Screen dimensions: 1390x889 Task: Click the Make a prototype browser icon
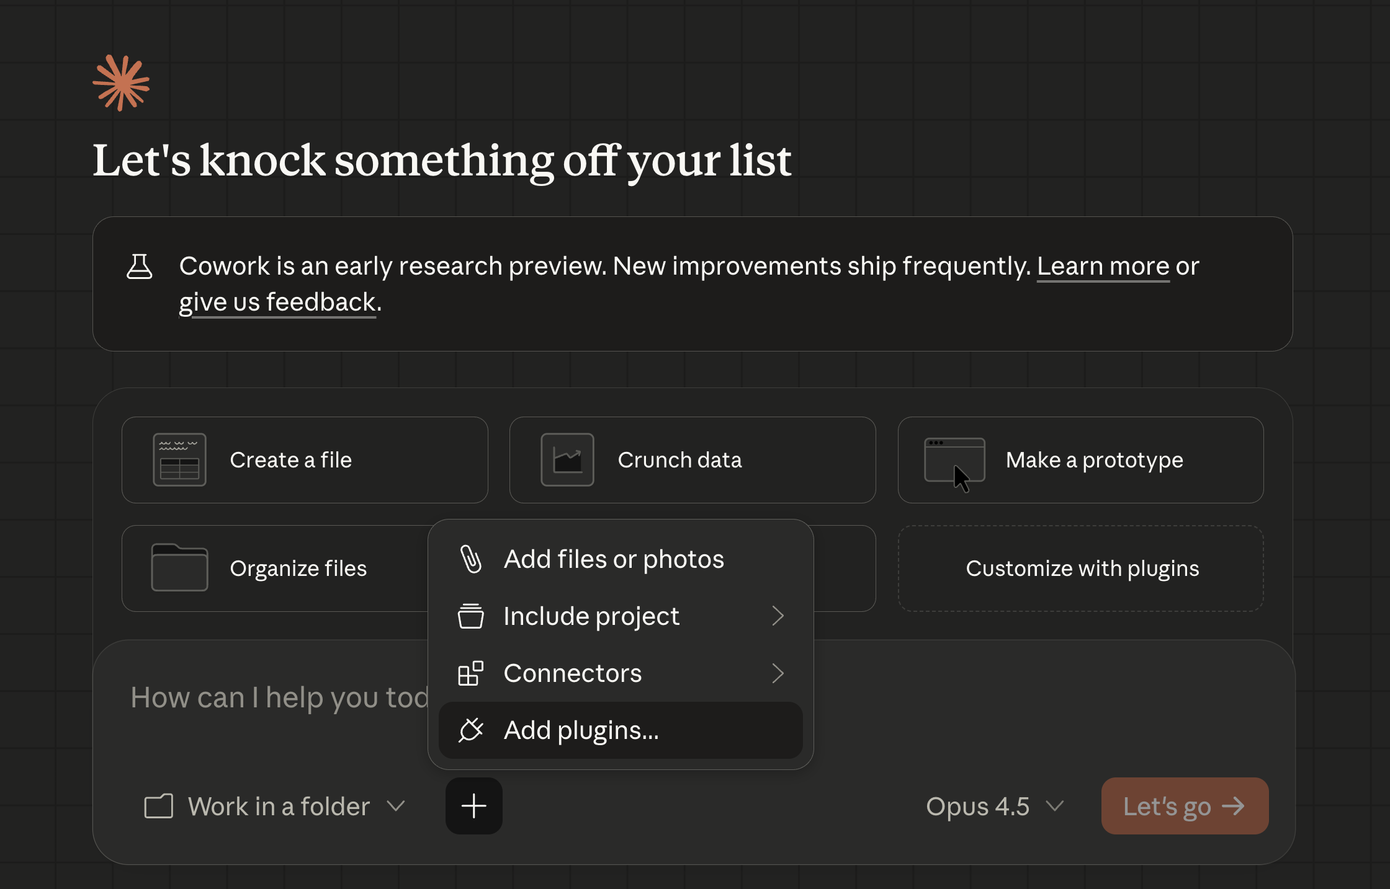point(955,459)
